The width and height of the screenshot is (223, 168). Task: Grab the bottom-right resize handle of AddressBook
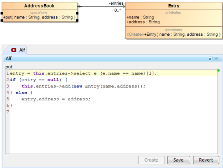click(x=77, y=20)
